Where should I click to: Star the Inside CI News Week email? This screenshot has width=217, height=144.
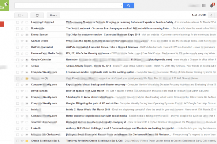tap(22, 110)
